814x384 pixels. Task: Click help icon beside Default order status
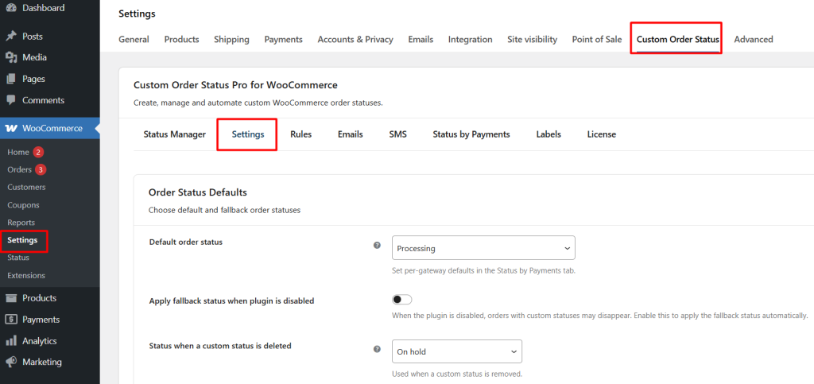point(377,246)
